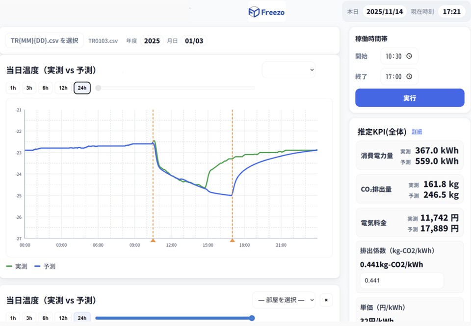471x326 pixels.
Task: Toggle 予測 legend series in chart
Action: [x=45, y=266]
